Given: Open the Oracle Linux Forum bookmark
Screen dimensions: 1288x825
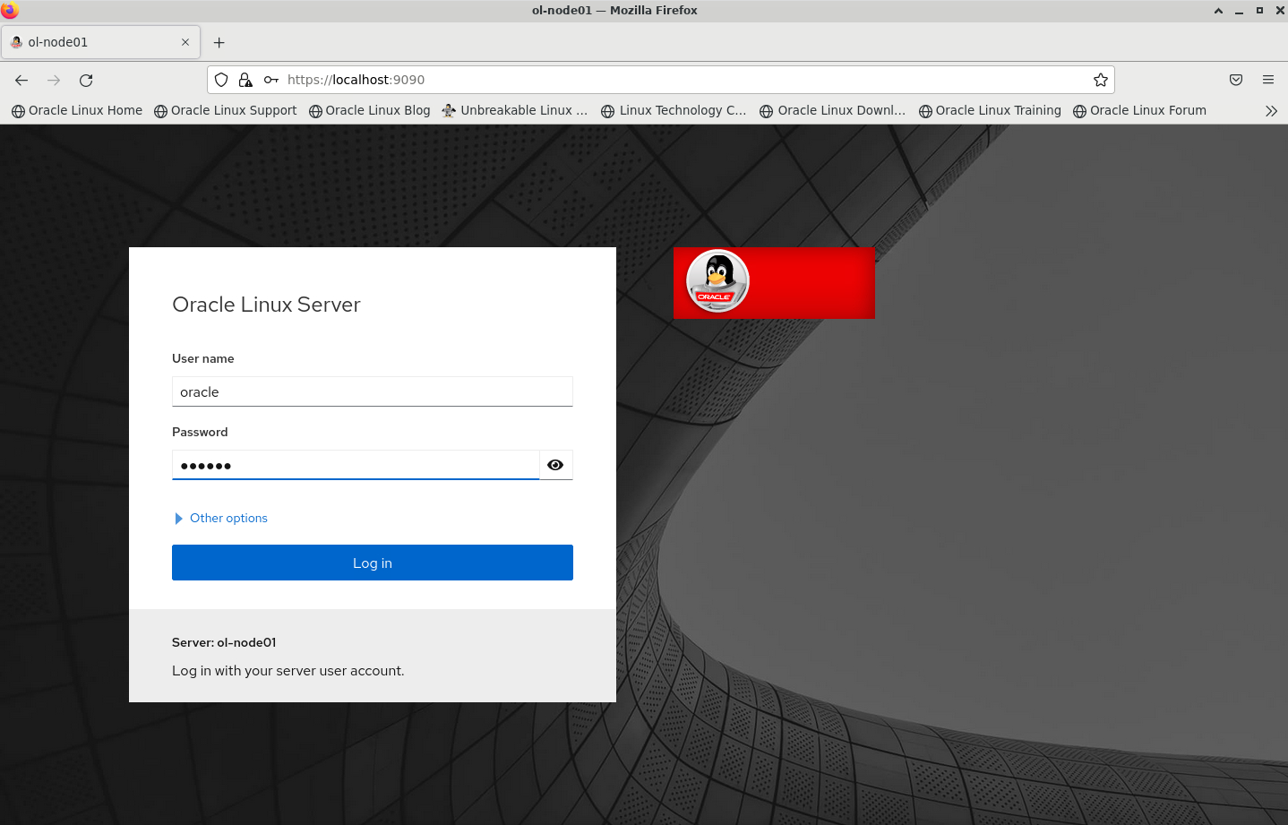Looking at the screenshot, I should coord(1139,110).
